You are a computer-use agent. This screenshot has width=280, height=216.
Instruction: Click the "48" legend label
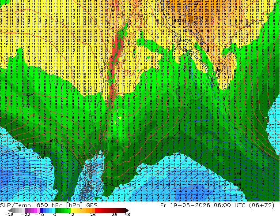pyautogui.click(x=127, y=214)
